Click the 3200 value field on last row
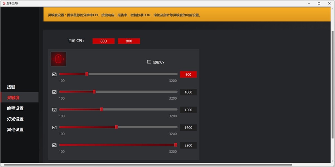 click(x=188, y=145)
